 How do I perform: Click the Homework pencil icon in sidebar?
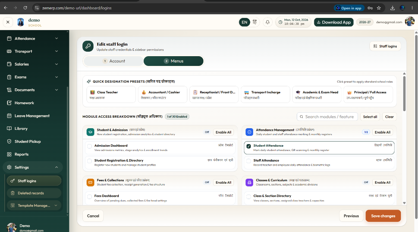coord(9,103)
